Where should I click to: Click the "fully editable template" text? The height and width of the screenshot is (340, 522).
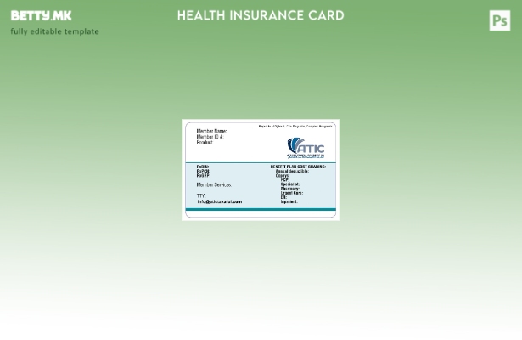pos(54,31)
